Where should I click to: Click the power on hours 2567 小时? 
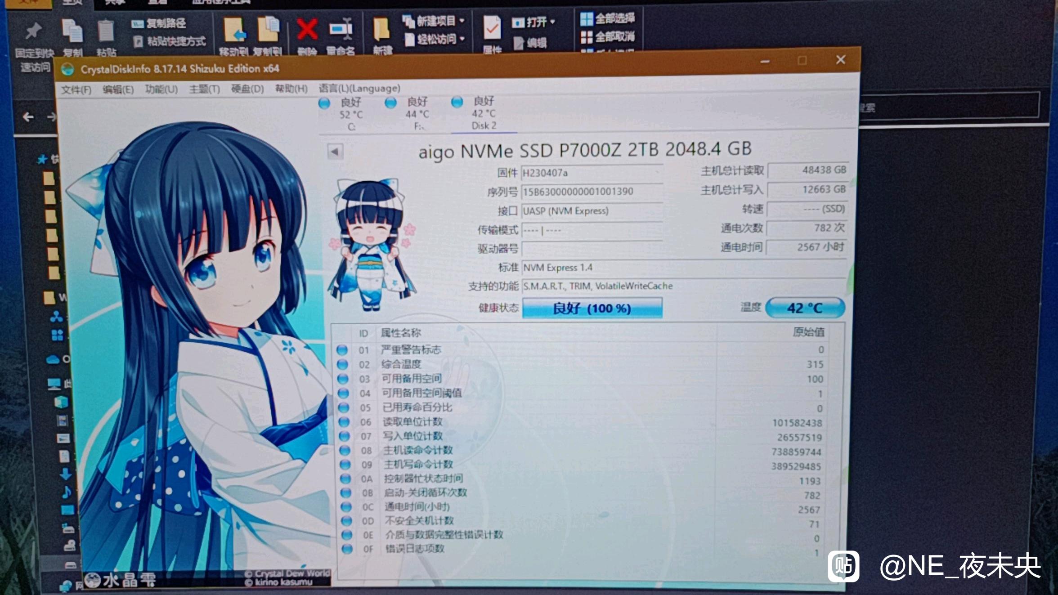pos(807,246)
